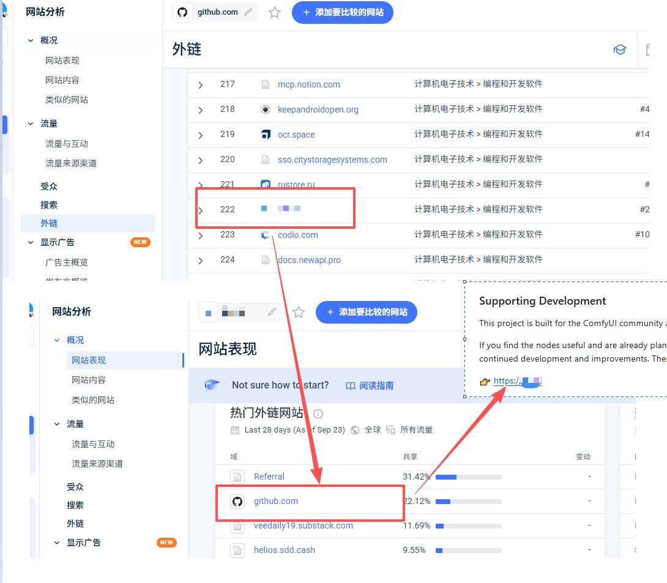Screen dimensions: 667x583
Task: Click the page icon beside sso.citystoragesystems.com
Action: 266,160
